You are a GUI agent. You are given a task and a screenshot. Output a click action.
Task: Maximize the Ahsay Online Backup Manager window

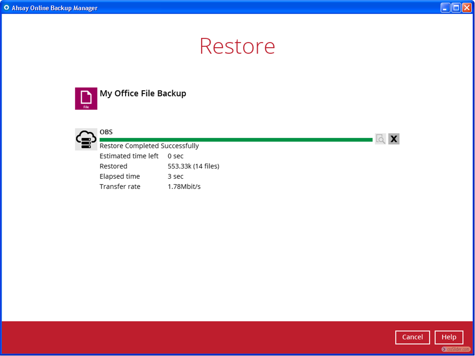[456, 8]
